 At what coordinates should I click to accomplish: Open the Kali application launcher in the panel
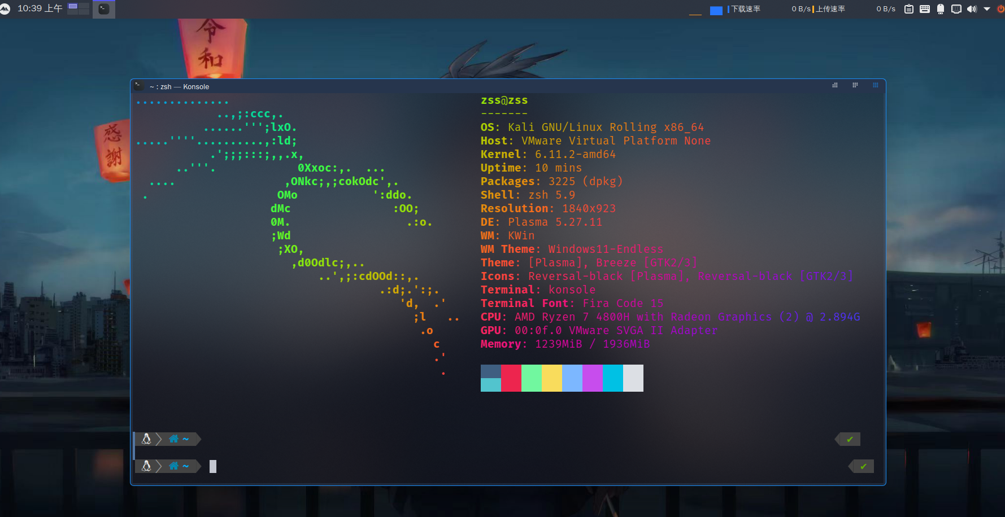(7, 8)
